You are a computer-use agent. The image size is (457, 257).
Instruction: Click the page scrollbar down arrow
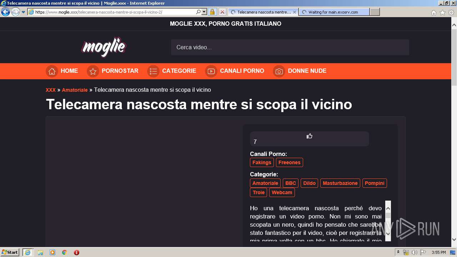coord(454,240)
